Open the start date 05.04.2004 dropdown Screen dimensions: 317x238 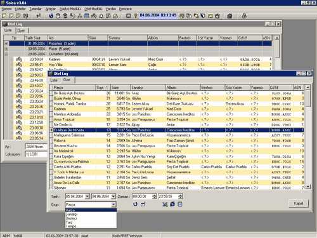coord(87,197)
